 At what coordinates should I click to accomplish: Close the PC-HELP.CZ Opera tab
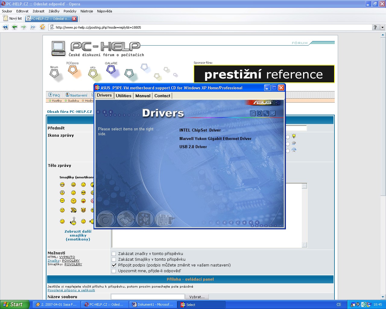(74, 19)
